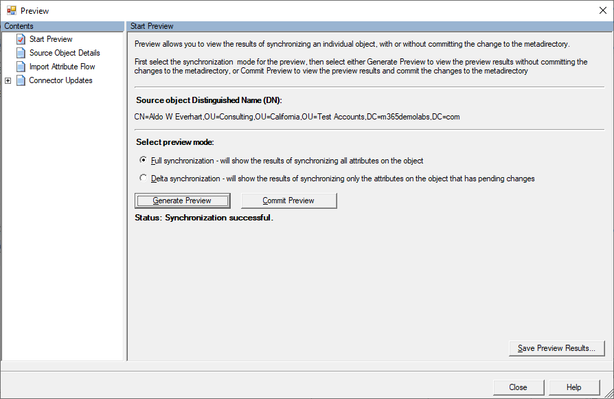The image size is (614, 399).
Task: Click the Synchronization successful status text
Action: point(204,218)
